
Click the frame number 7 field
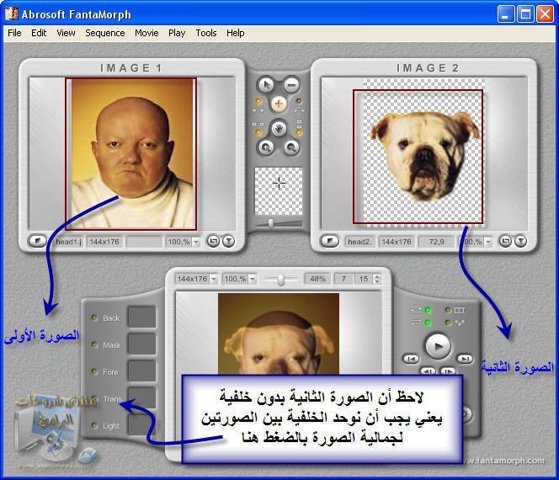pos(343,279)
